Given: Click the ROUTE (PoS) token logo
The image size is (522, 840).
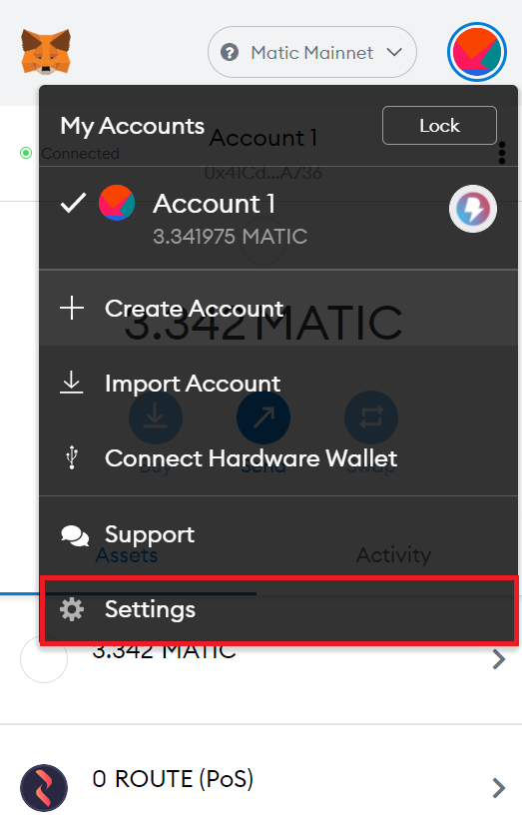Looking at the screenshot, I should pyautogui.click(x=44, y=787).
